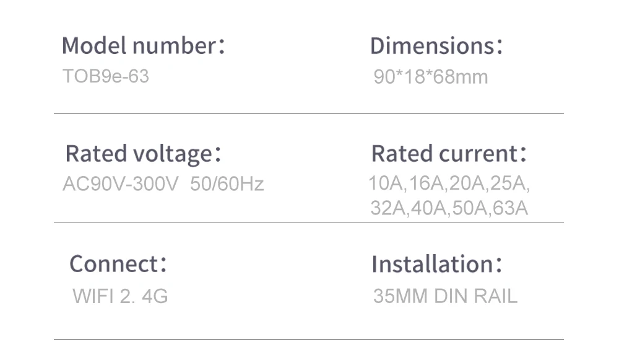Click the 63A current rating
The image size is (619, 357).
511,208
